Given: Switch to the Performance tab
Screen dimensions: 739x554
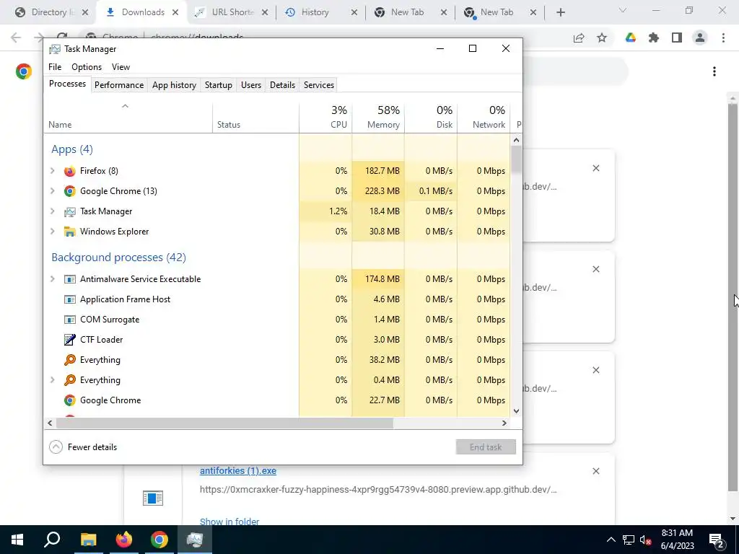Looking at the screenshot, I should click(119, 85).
